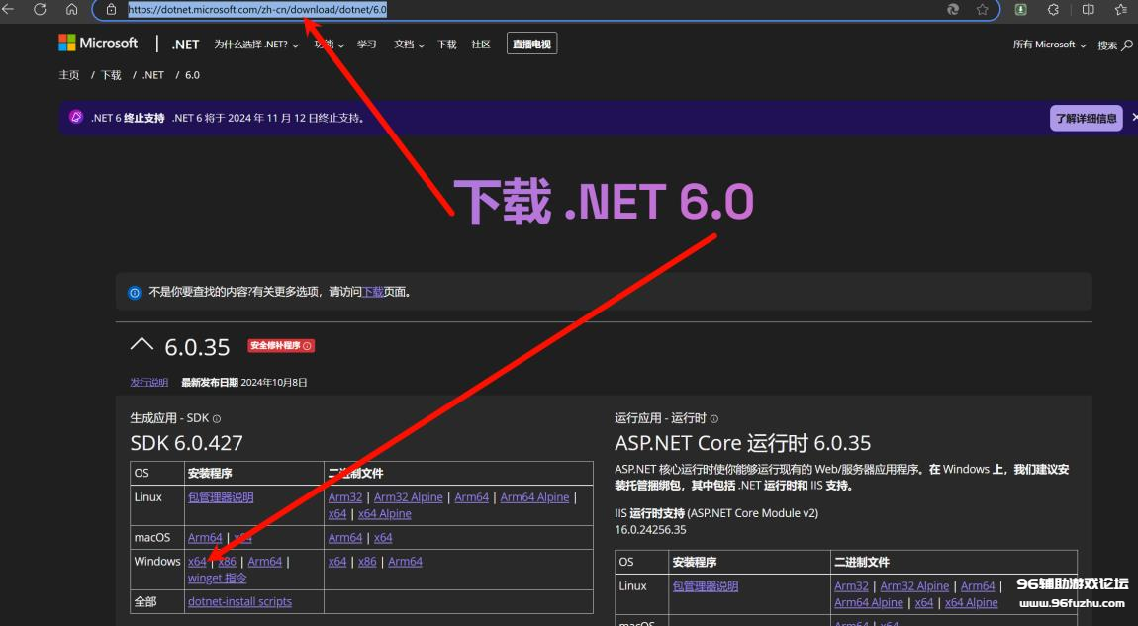Open the 所有 Microsoft dropdown

[1049, 45]
